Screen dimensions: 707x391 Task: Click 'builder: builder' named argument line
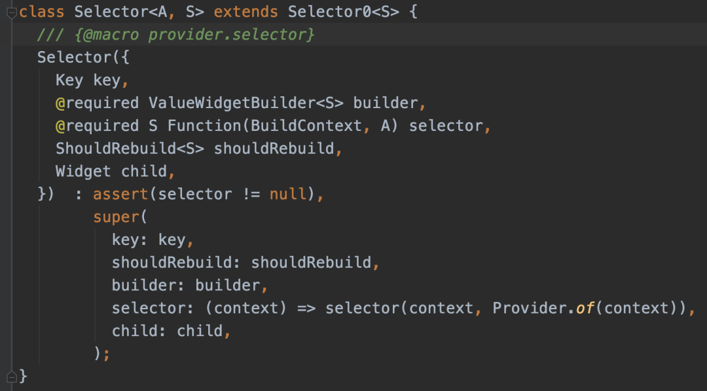pyautogui.click(x=190, y=286)
